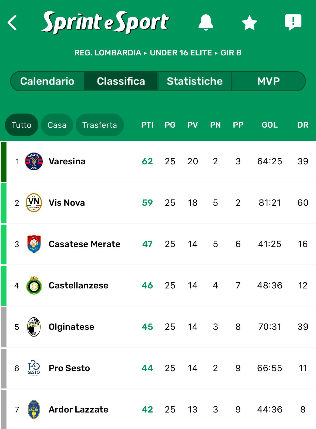Tap the SprinteSport logo
316x429 pixels.
pos(105,22)
